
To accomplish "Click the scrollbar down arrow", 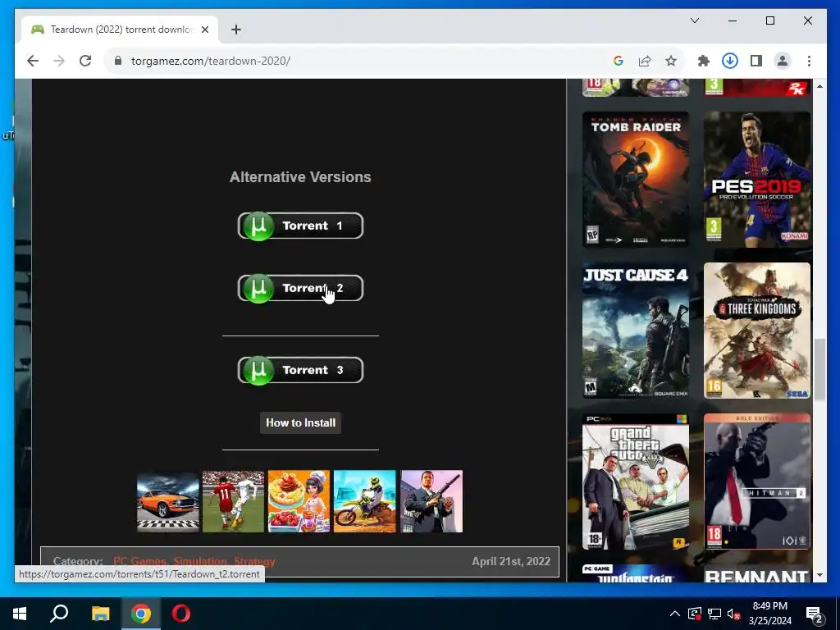I will click(819, 575).
